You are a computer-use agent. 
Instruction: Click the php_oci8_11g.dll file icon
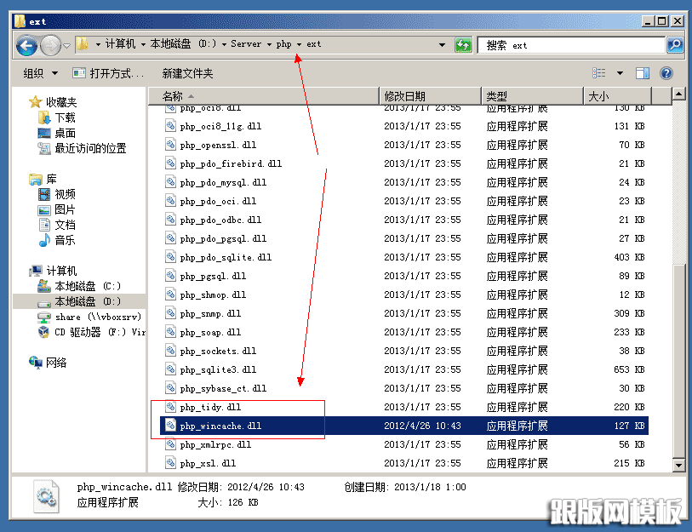pos(170,126)
